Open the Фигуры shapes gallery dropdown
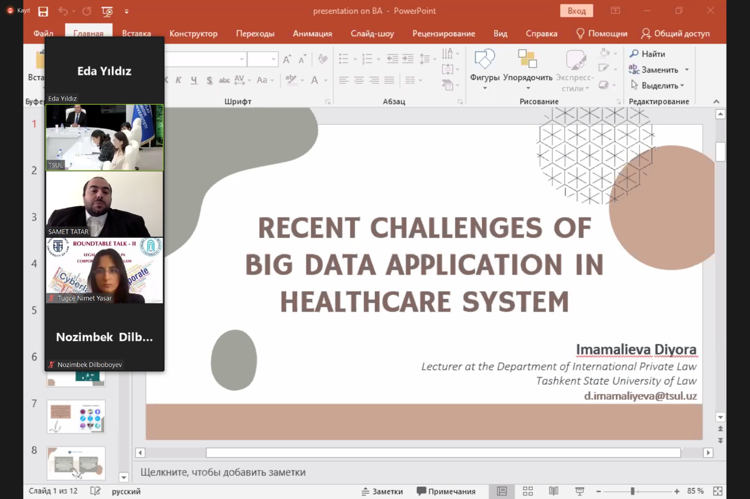This screenshot has width=750, height=499. 485,88
